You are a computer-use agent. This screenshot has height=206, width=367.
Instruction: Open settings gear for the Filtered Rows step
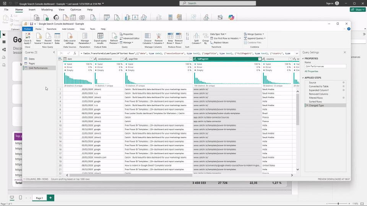click(344, 98)
